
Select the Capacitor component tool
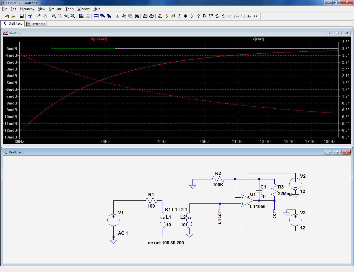pos(185,16)
